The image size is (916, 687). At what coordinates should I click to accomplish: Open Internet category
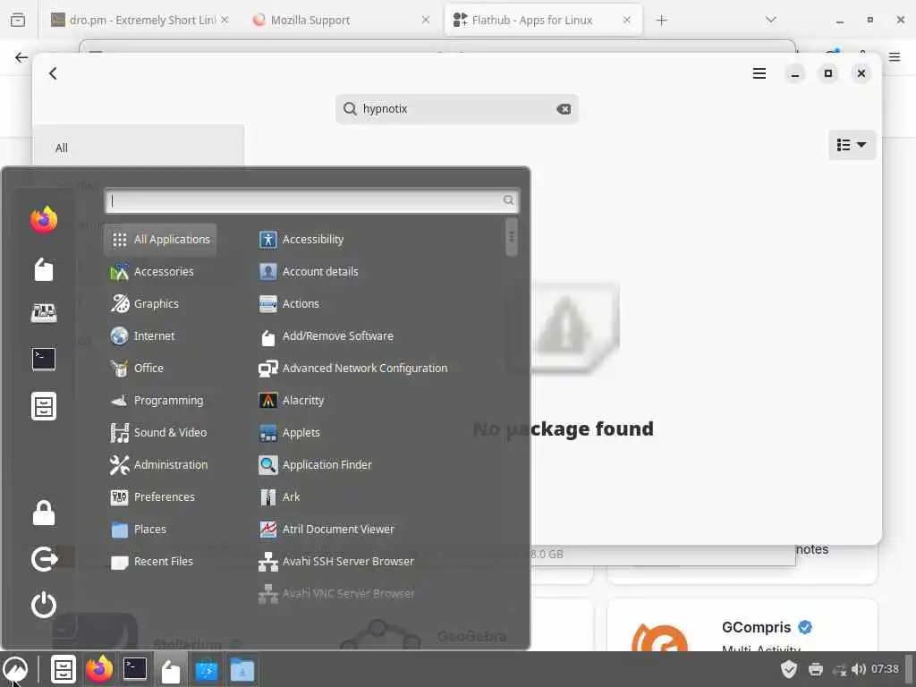click(x=142, y=336)
